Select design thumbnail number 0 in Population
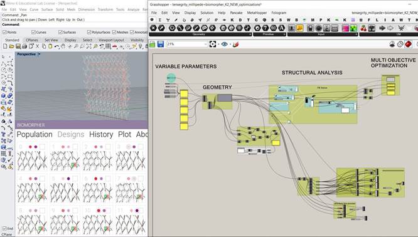 pos(32,157)
